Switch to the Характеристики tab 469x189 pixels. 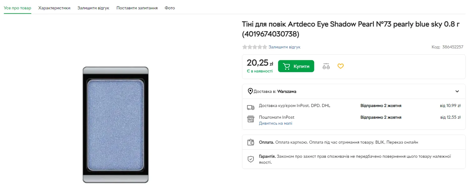pyautogui.click(x=54, y=8)
